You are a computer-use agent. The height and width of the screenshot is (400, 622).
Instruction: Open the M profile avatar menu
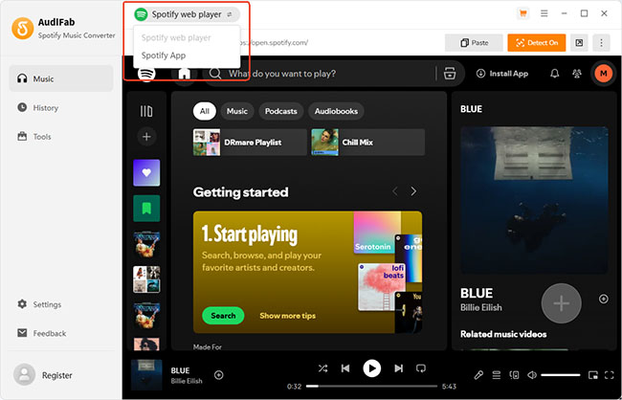point(604,74)
